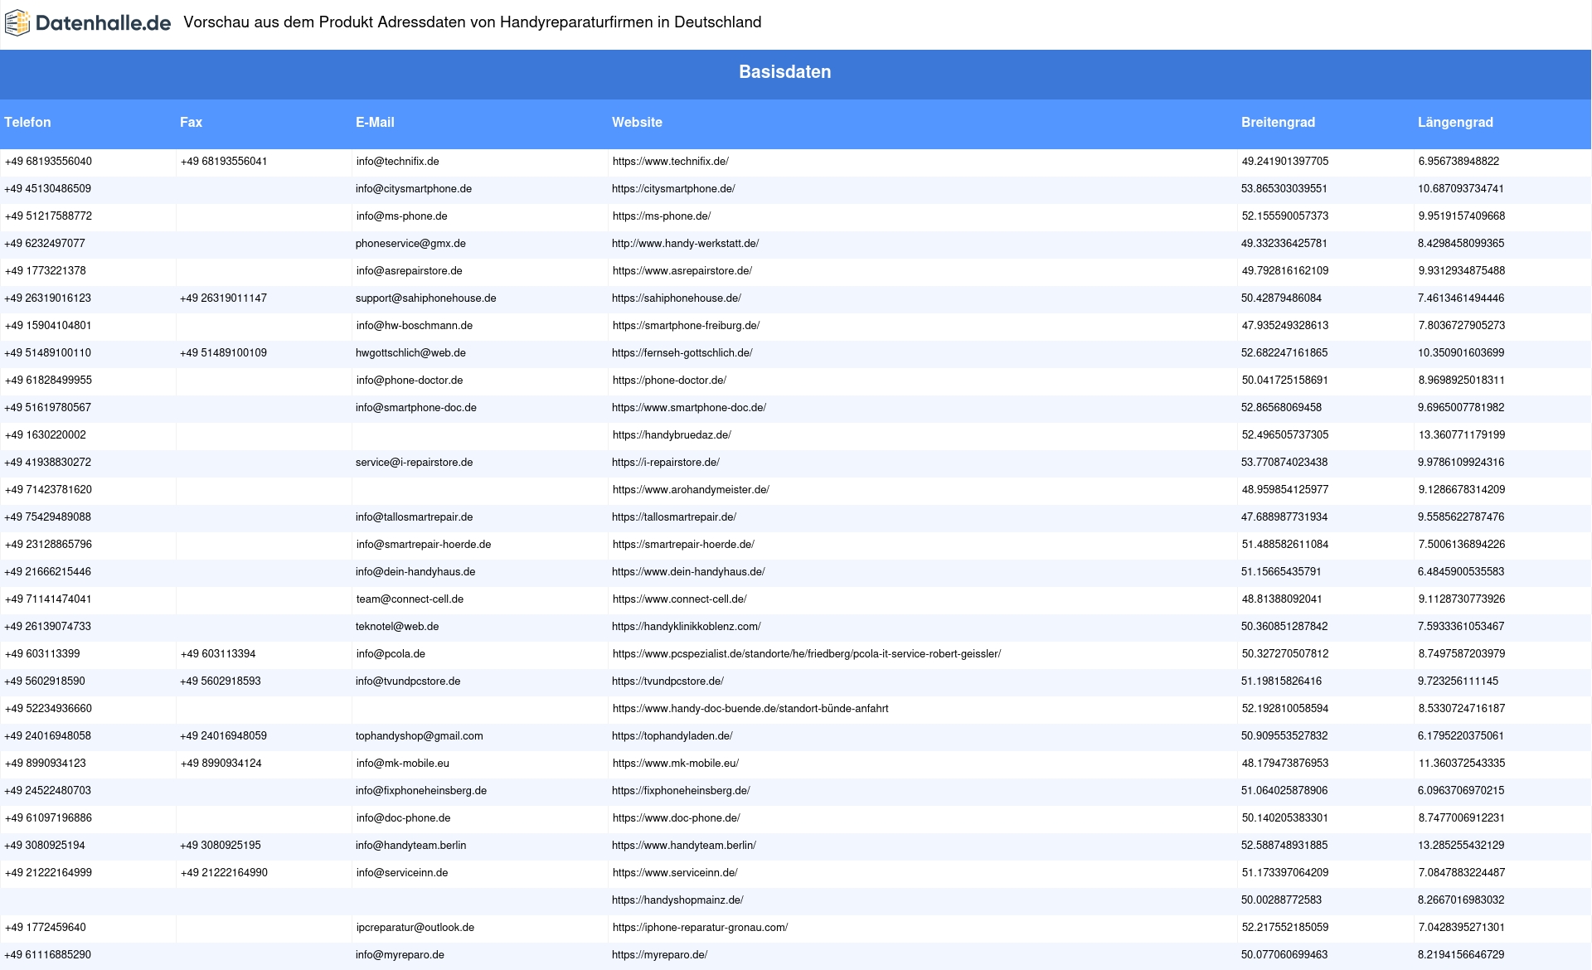The width and height of the screenshot is (1592, 970).
Task: Click the email ipcreparatur@outlook.de
Action: tap(415, 928)
